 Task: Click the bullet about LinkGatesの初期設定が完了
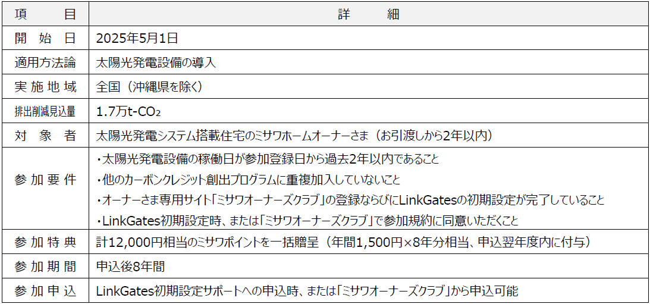coord(350,200)
